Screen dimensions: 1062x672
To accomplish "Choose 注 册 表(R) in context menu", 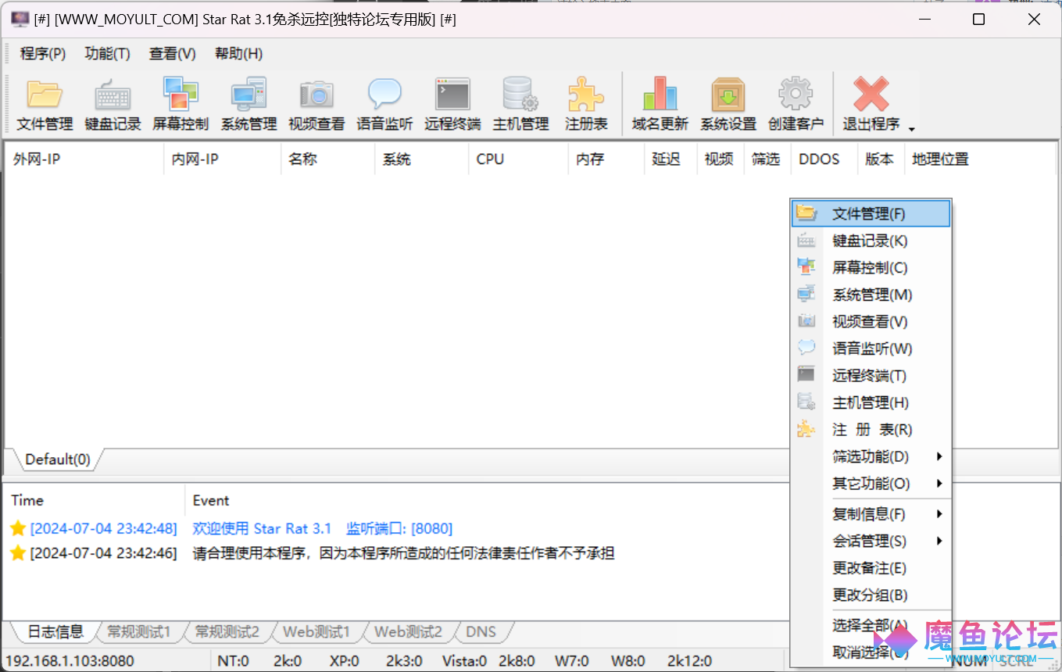I will 871,430.
